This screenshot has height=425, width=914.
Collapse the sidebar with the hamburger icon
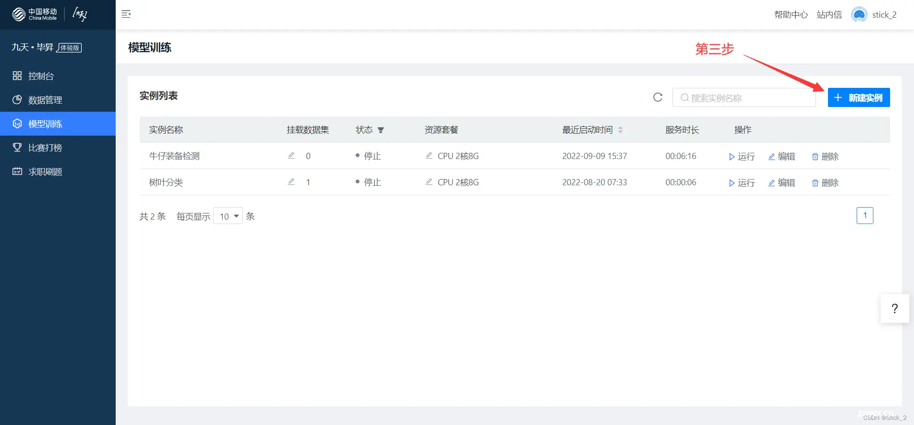click(x=126, y=14)
